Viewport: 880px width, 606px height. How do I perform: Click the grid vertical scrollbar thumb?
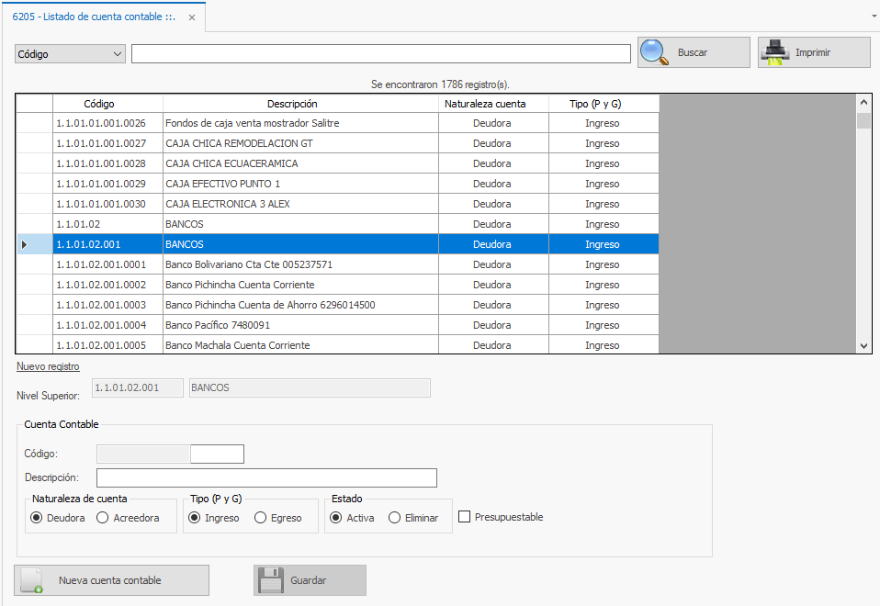click(863, 120)
